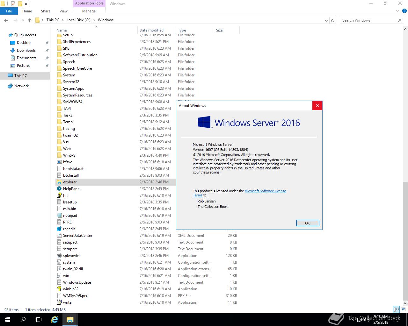The width and height of the screenshot is (408, 326).
Task: Click OK in About Windows dialog
Action: 308,223
